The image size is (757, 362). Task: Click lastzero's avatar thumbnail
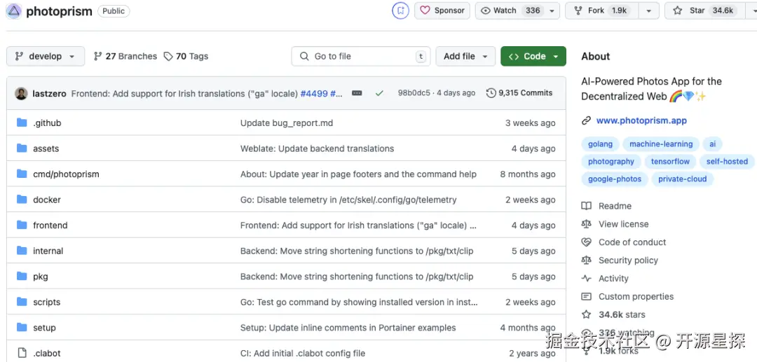tap(21, 93)
